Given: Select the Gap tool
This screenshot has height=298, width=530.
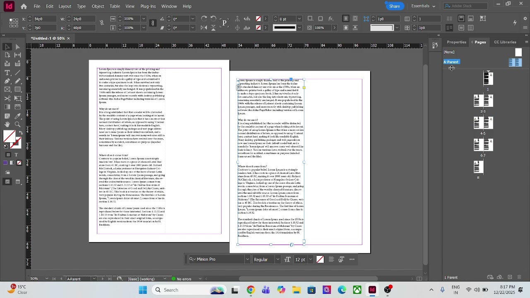Looking at the screenshot, I should (18, 55).
